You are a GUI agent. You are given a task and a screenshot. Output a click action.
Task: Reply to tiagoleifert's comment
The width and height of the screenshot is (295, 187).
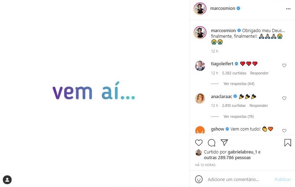[259, 73]
